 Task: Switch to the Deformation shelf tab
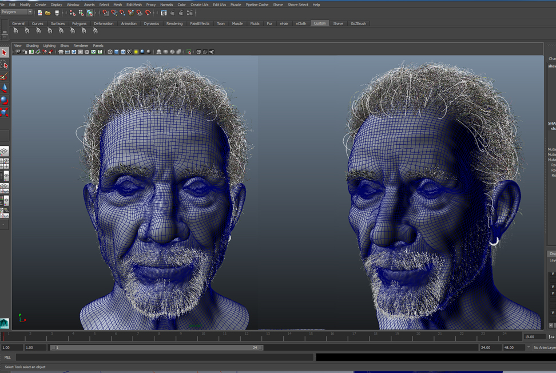[104, 23]
